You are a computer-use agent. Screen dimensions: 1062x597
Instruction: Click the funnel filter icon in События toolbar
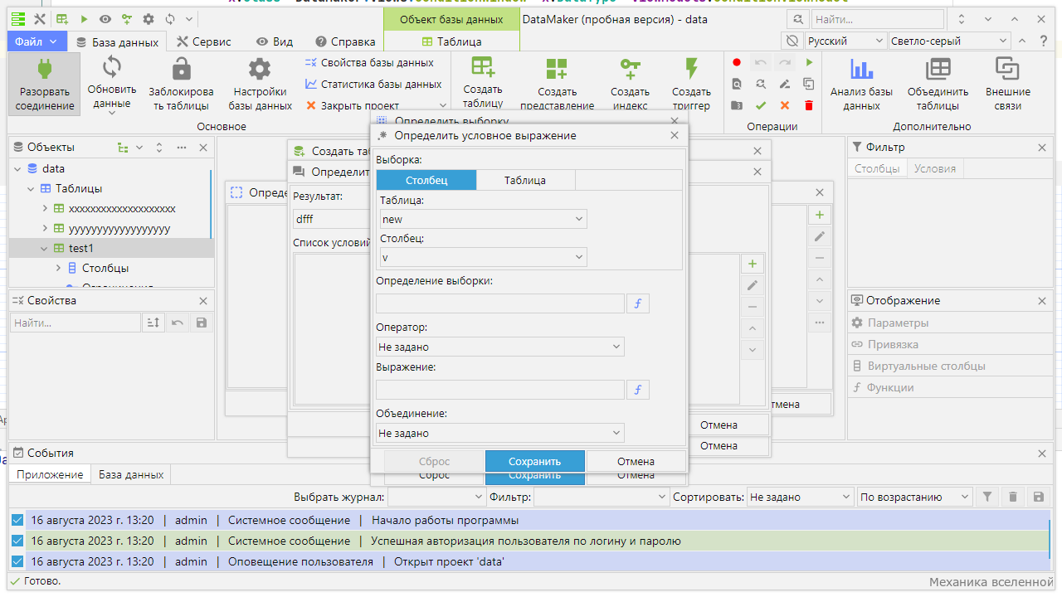(987, 497)
